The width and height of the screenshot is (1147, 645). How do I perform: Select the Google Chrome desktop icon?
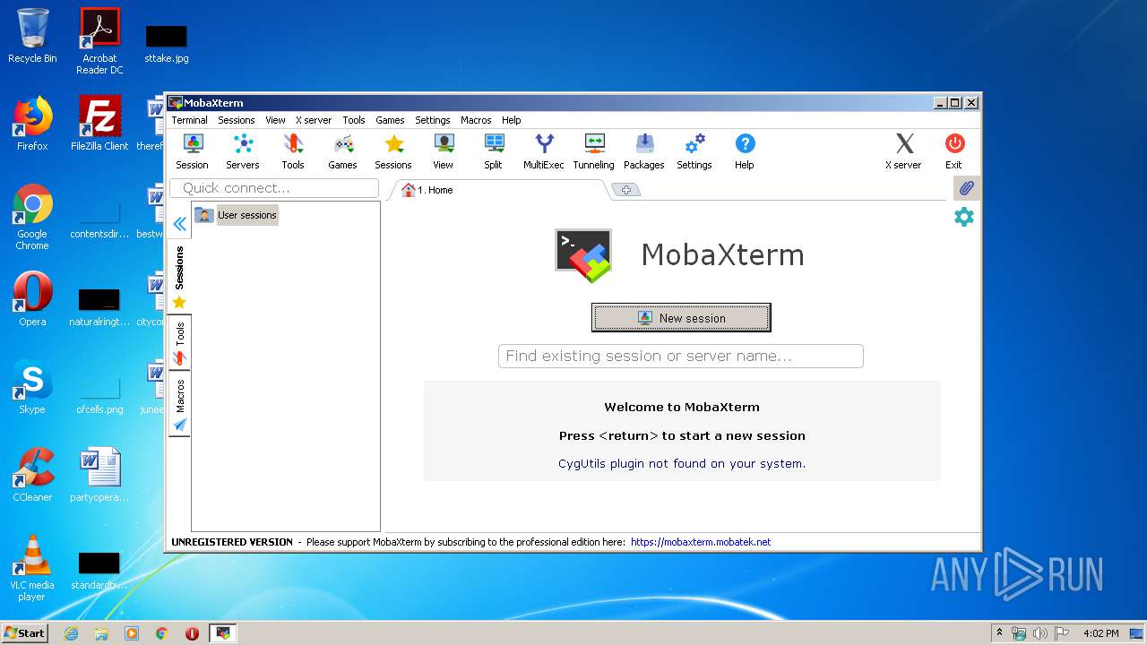pyautogui.click(x=32, y=217)
